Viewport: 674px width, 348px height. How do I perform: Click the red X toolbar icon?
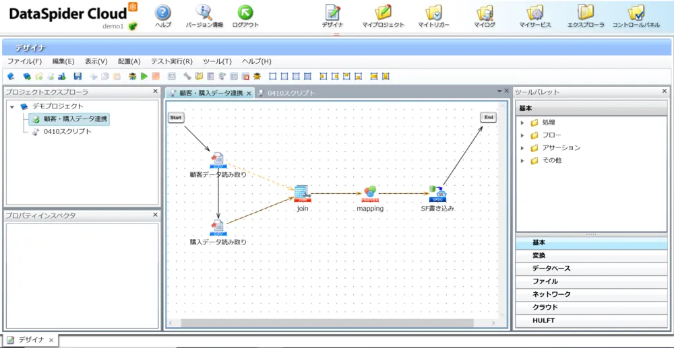246,76
